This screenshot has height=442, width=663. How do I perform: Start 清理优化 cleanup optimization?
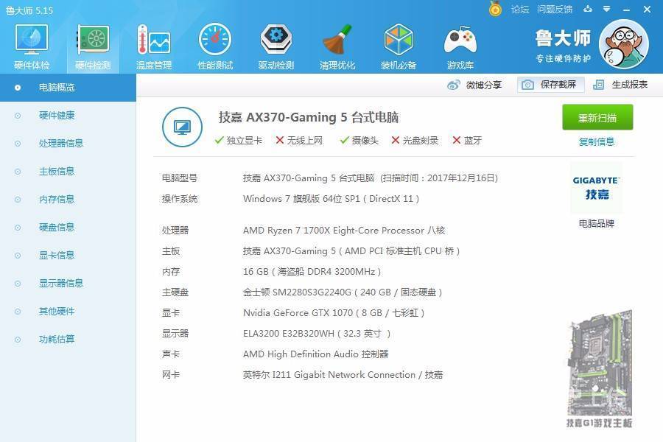tap(337, 44)
